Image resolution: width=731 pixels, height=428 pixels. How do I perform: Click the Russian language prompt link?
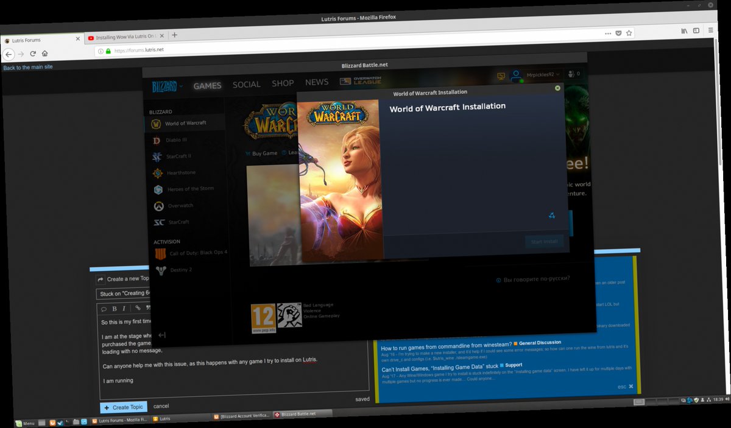click(x=533, y=279)
